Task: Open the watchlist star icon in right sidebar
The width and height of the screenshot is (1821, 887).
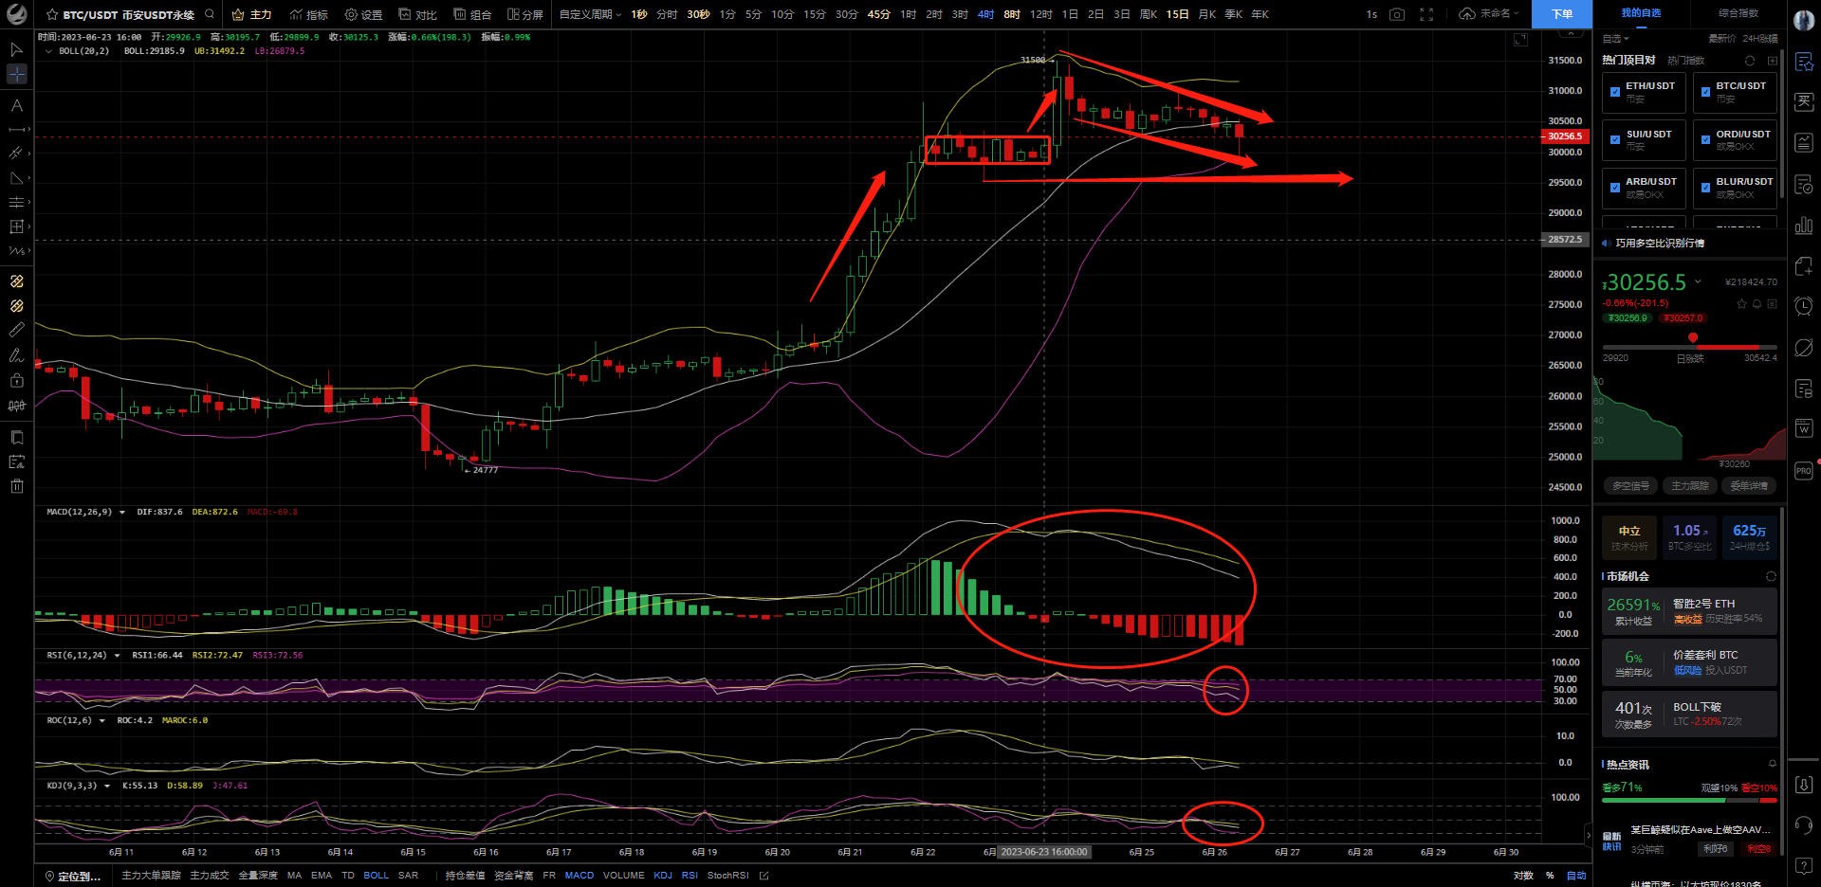Action: point(1804,62)
